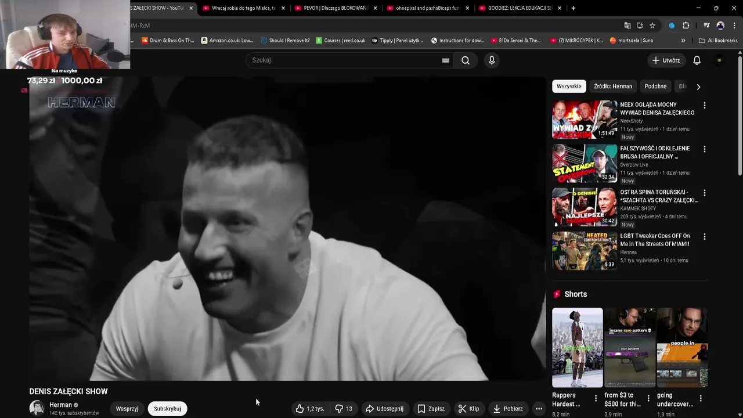Open options for LGBT Tweaker Goes OFF video
The image size is (743, 418).
[x=705, y=237]
